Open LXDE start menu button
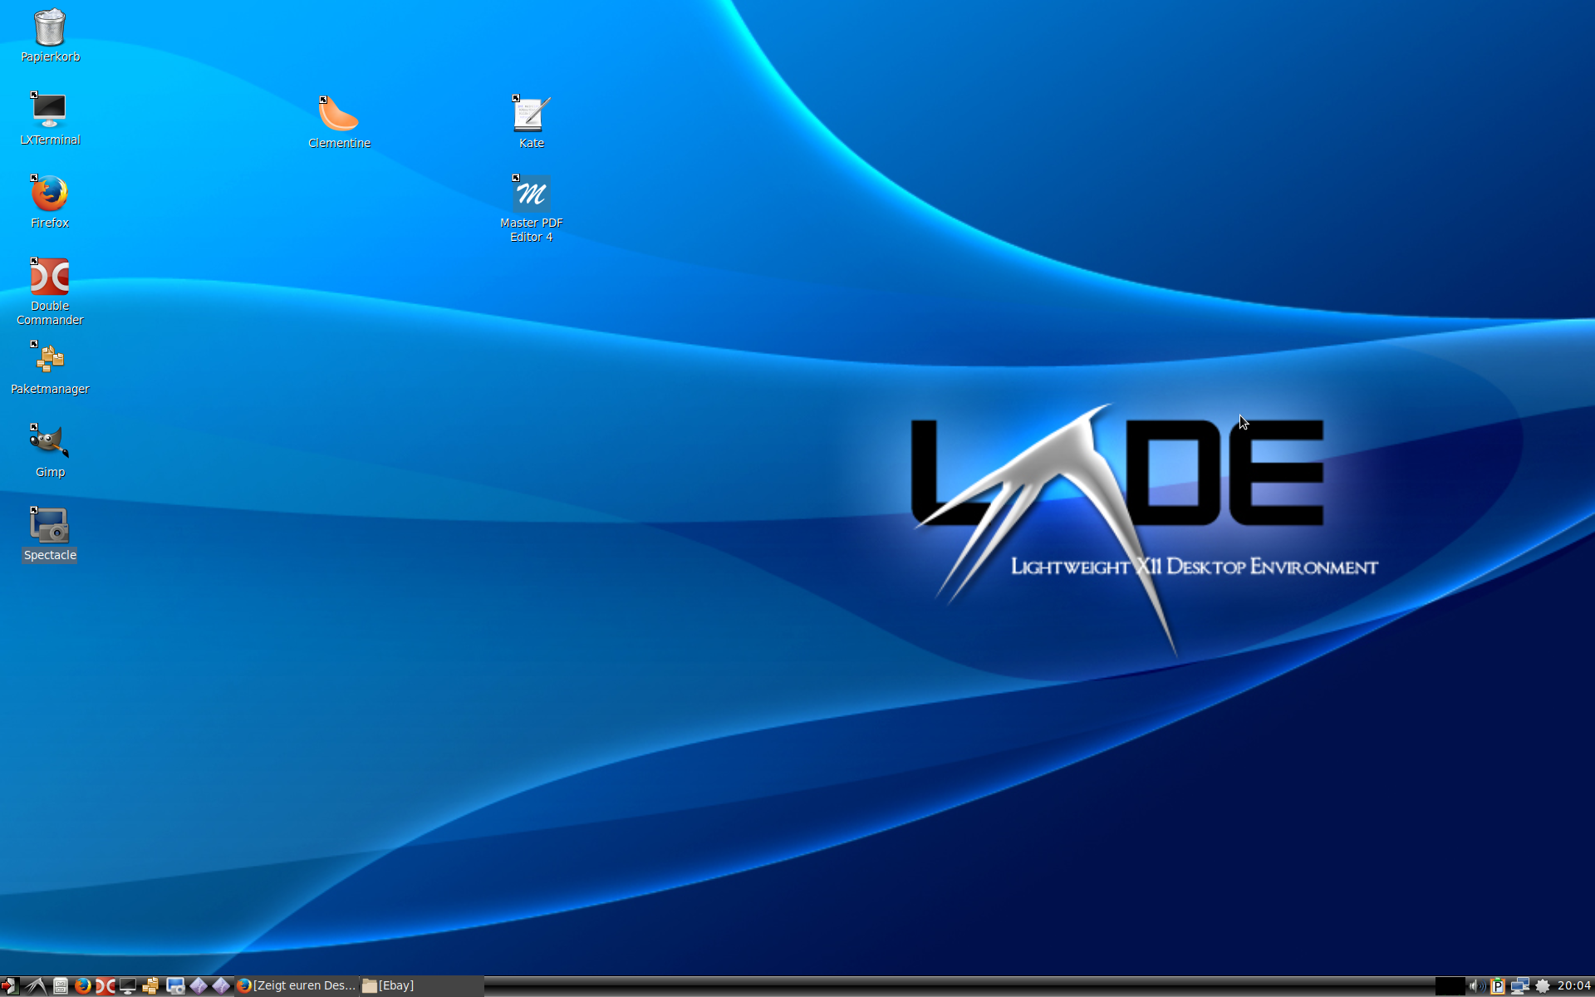1595x997 pixels. pos(36,985)
